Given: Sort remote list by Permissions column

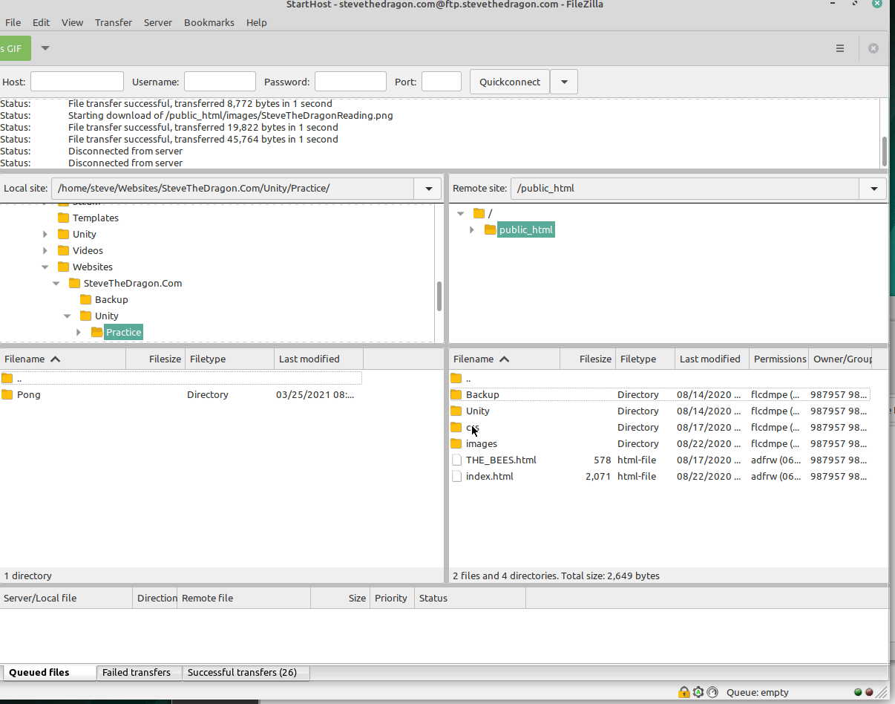Looking at the screenshot, I should 779,359.
